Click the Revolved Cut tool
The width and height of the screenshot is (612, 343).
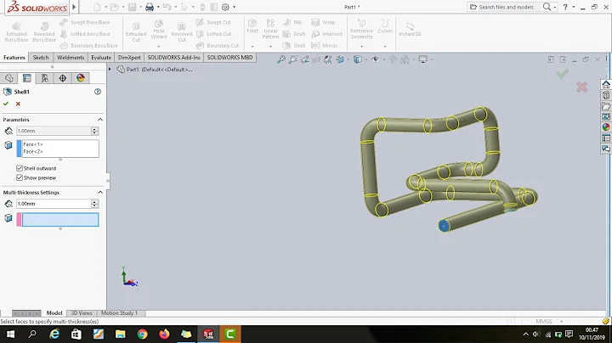click(182, 31)
